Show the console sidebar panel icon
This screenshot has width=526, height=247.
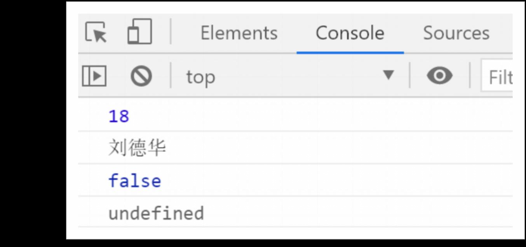(x=94, y=76)
